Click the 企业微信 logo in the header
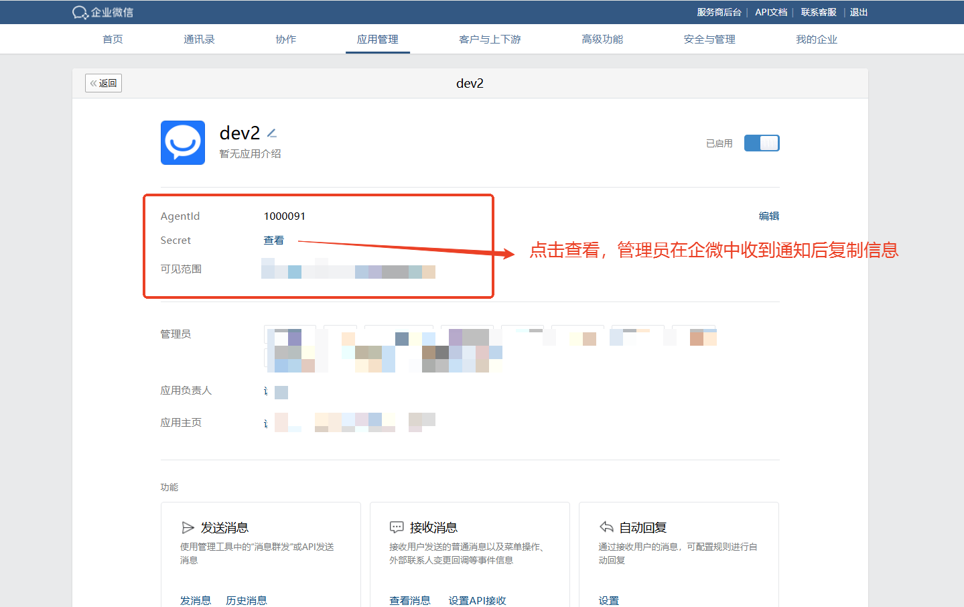This screenshot has width=964, height=607. pos(102,12)
